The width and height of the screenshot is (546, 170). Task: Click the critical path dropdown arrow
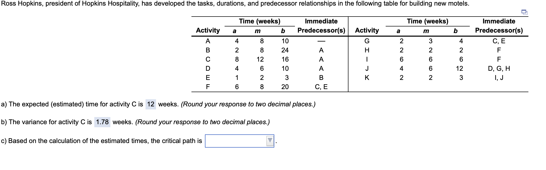pos(270,141)
